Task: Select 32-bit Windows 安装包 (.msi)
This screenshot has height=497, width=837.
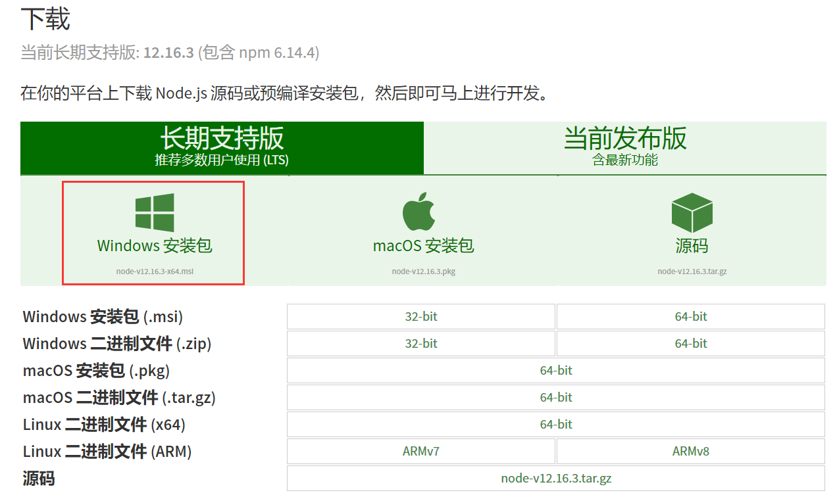Action: pos(420,316)
